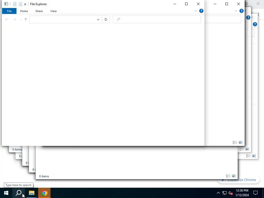Click the Properties icon in the front window's quick access toolbar
This screenshot has width=264, height=198.
coord(15,4)
